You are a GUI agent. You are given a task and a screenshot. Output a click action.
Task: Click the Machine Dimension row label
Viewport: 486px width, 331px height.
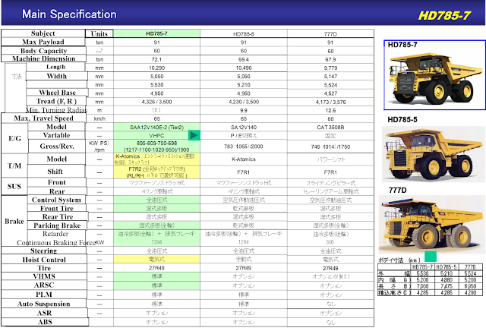44,58
